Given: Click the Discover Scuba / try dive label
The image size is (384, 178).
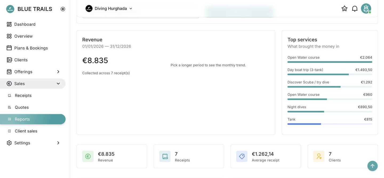Looking at the screenshot, I should (x=308, y=82).
